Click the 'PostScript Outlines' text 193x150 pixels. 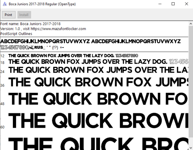click(16, 34)
